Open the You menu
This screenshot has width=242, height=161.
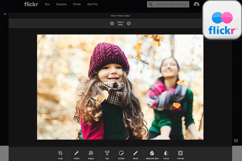47,4
